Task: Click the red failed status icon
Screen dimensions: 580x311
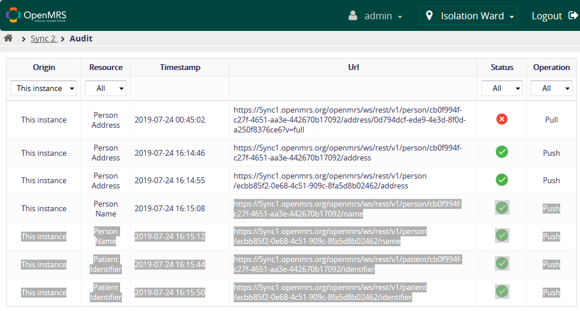Action: pyautogui.click(x=501, y=120)
